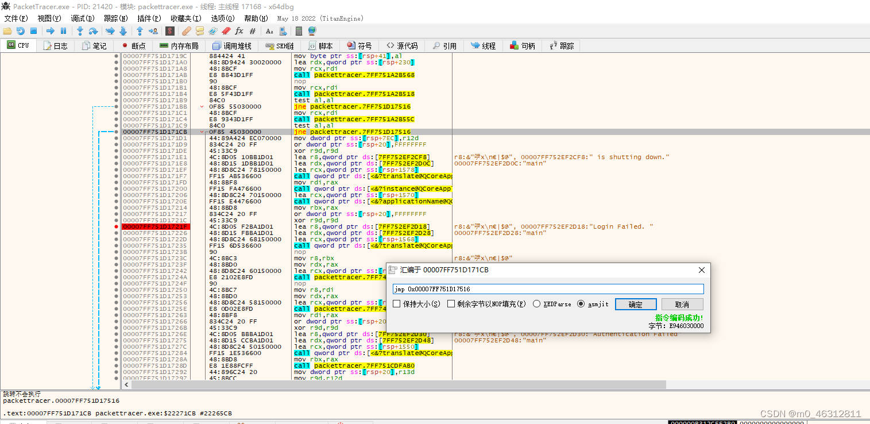
Task: Switch to the 日志 tab
Action: tap(55, 45)
